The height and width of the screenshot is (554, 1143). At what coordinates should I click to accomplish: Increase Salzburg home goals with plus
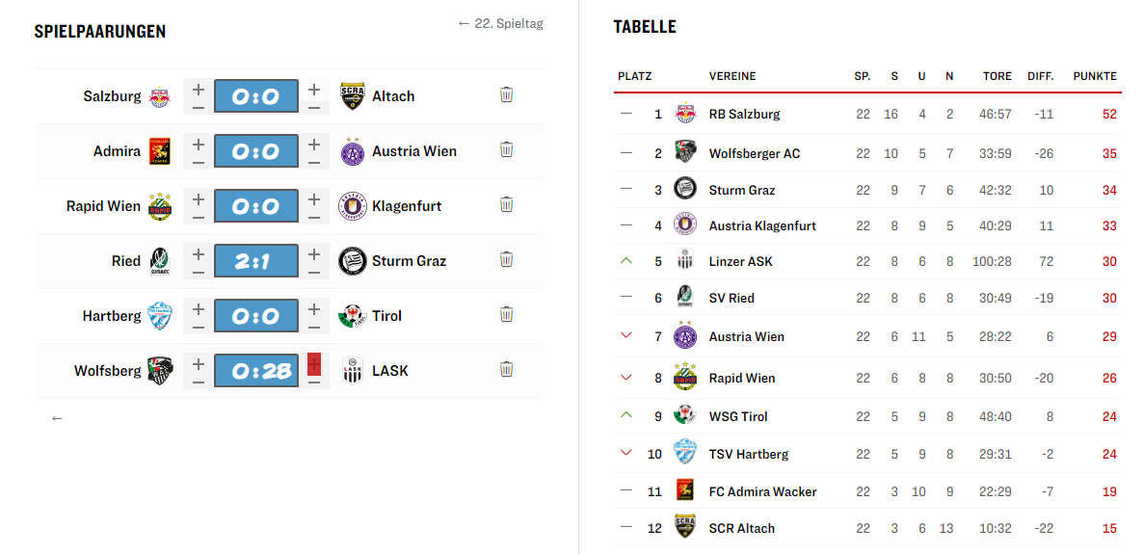(199, 89)
